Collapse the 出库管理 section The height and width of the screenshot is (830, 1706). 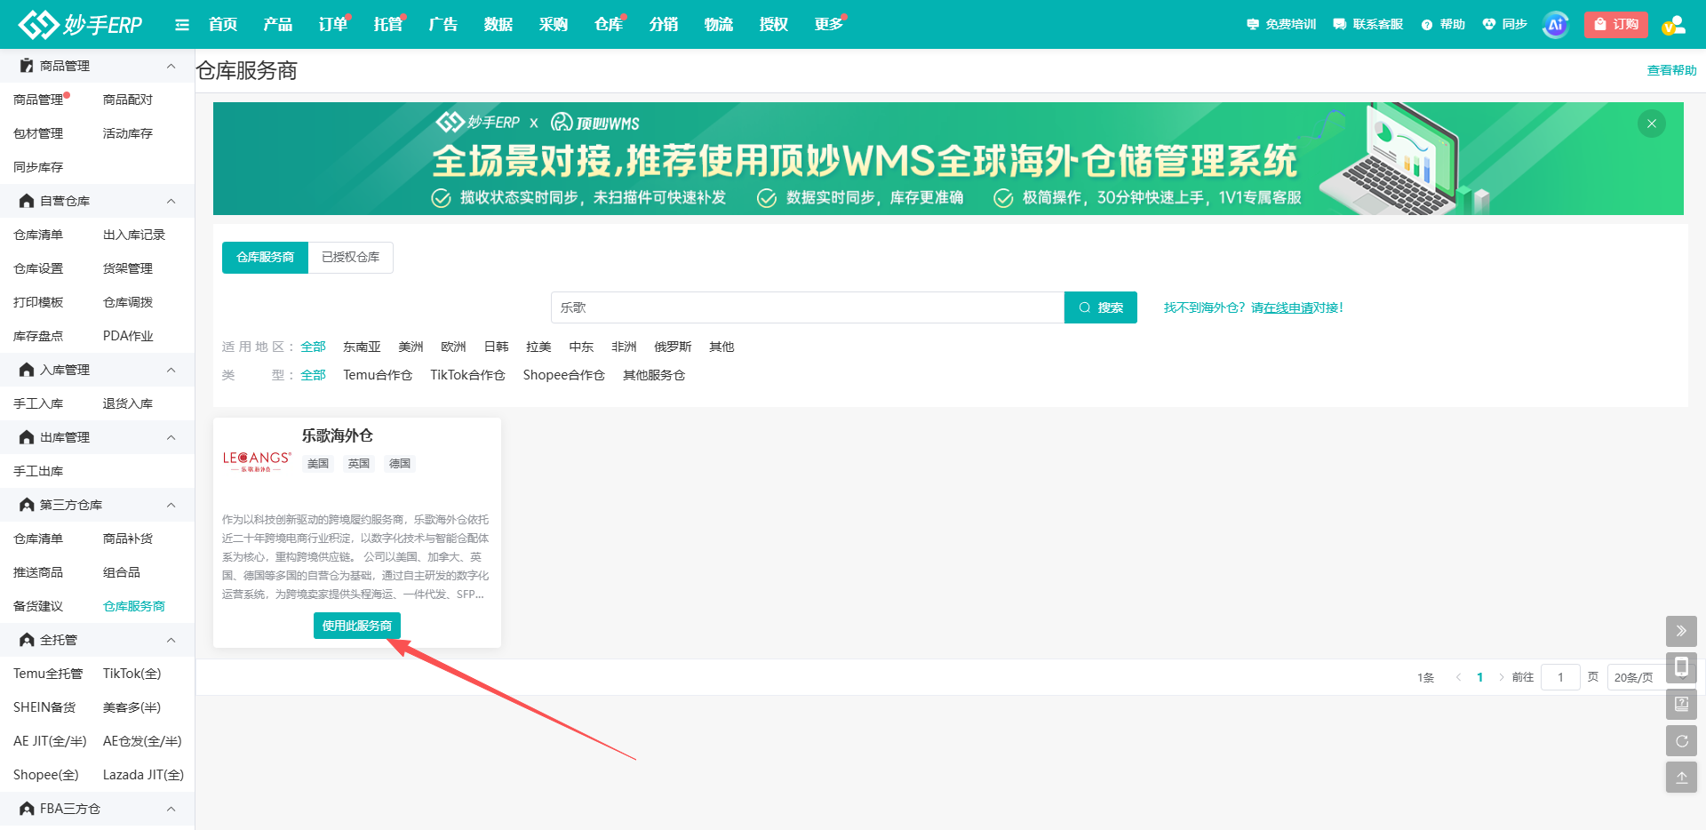pyautogui.click(x=171, y=437)
